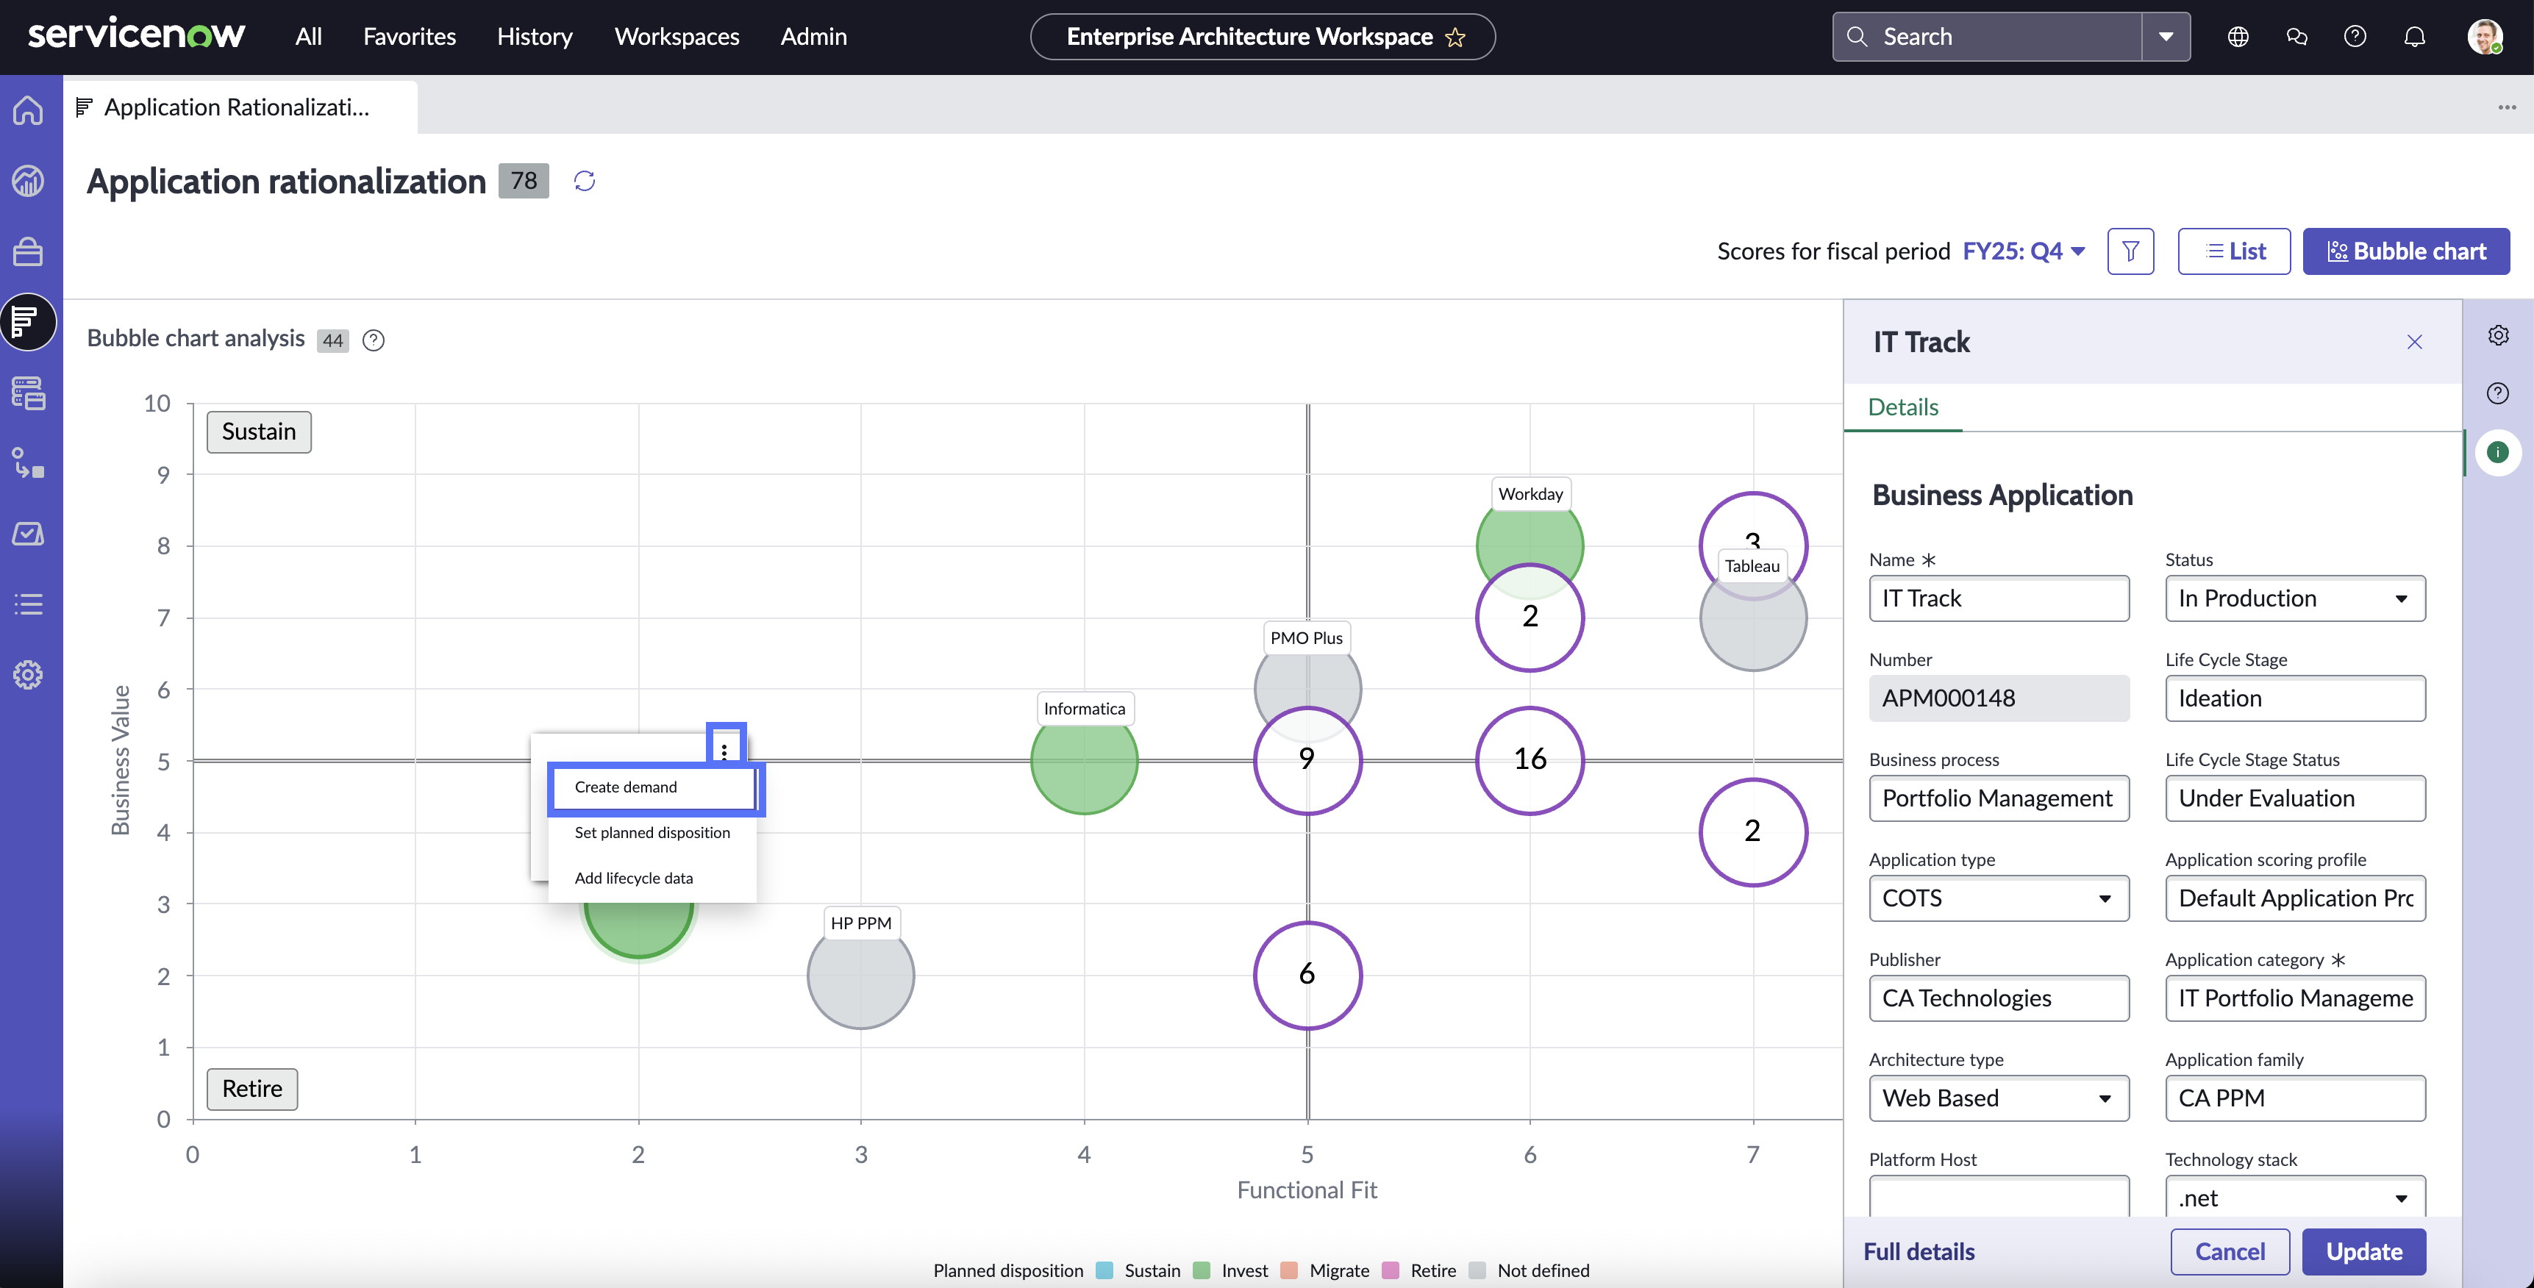Expand the fiscal period FY25: Q4 dropdown
Screen dimensions: 2534x1288
click(2024, 251)
